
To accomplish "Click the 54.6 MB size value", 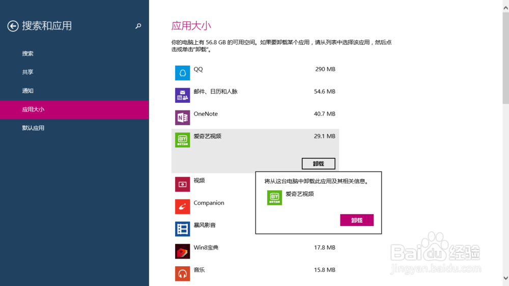I will [x=325, y=92].
